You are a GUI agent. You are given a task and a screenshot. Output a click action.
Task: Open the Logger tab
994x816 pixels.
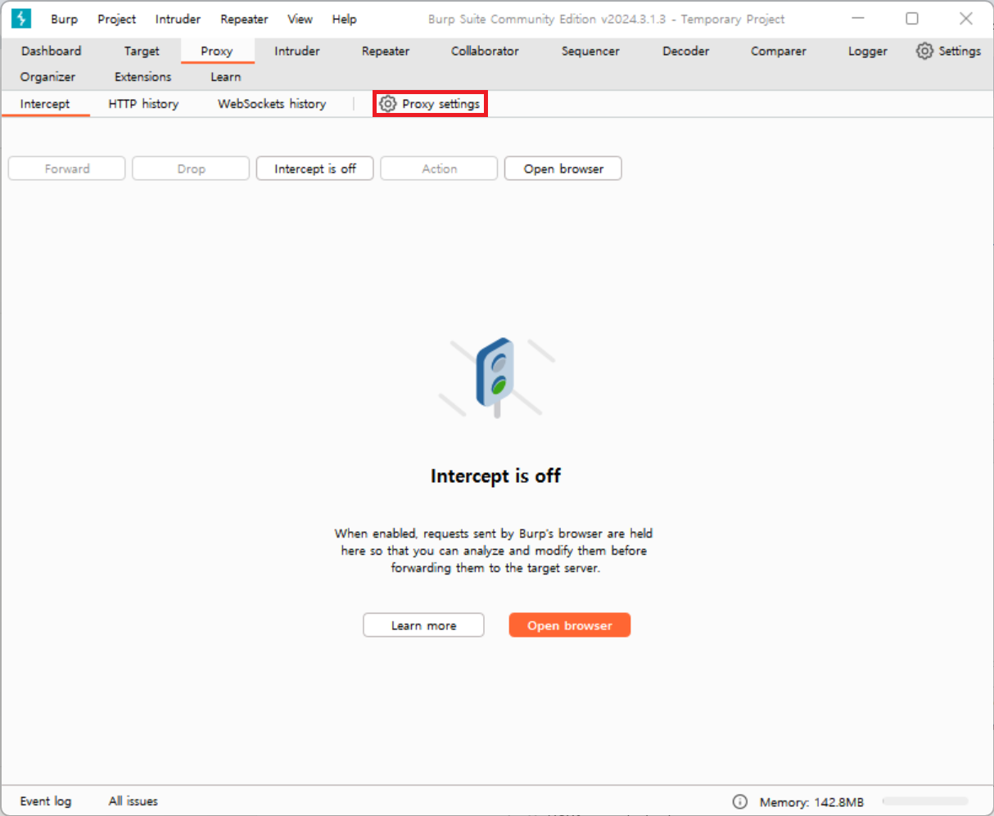868,51
